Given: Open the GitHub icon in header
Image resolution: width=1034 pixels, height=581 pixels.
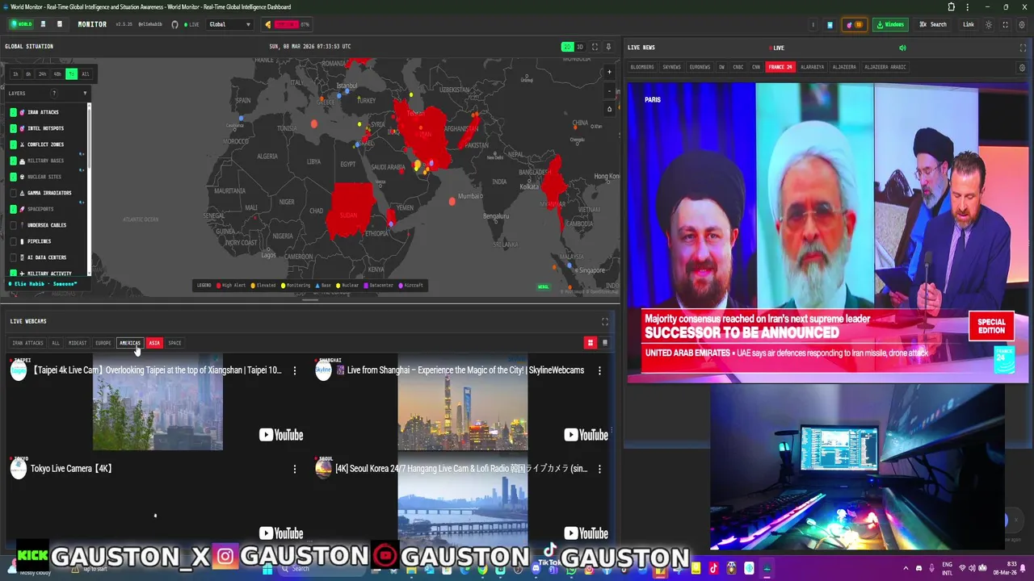Looking at the screenshot, I should coord(174,24).
